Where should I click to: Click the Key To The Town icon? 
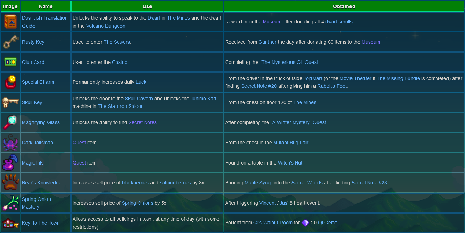point(10,223)
